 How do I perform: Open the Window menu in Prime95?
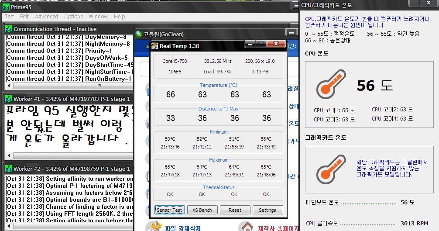click(x=98, y=17)
